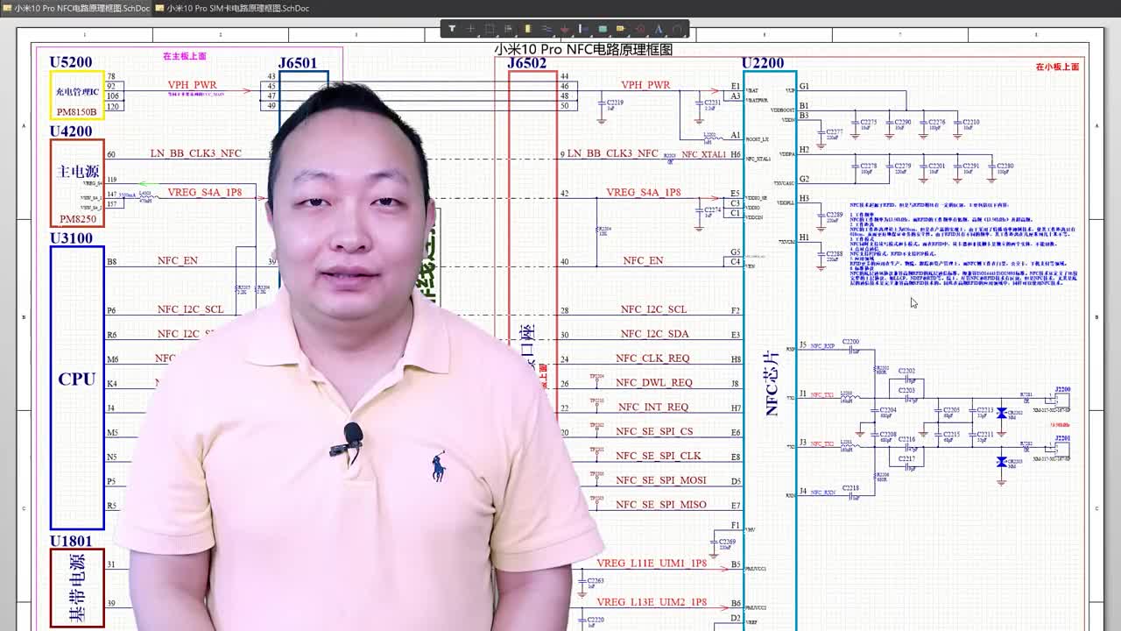Click the yellow 充电管理IC block
This screenshot has height=631, width=1121.
coord(77,96)
